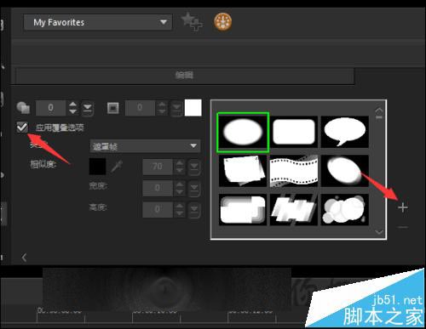This screenshot has height=329, width=426.
Task: Click the minus button to remove mask
Action: click(403, 227)
